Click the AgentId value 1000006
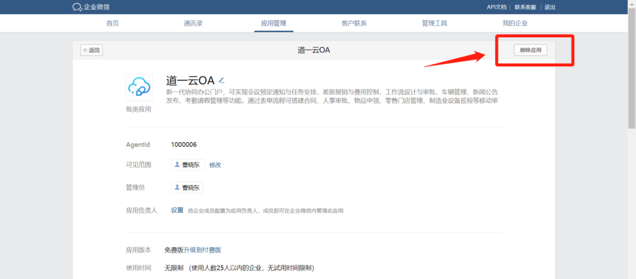 tap(184, 144)
